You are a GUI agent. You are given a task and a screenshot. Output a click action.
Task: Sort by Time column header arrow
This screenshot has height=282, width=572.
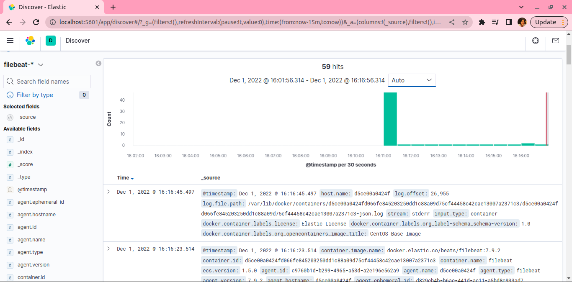pos(132,178)
